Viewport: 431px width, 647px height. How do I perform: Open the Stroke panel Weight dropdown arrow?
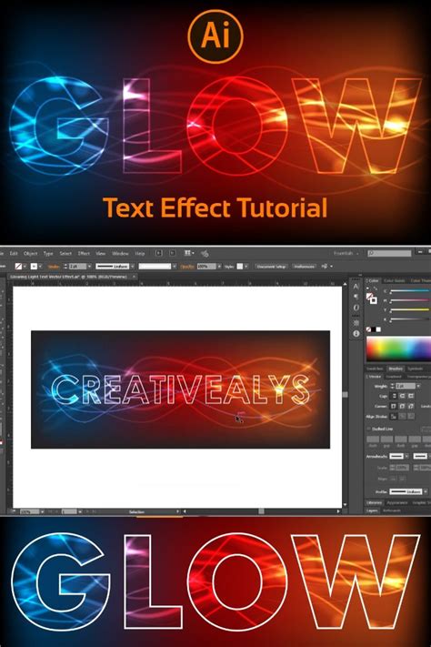pyautogui.click(x=418, y=386)
